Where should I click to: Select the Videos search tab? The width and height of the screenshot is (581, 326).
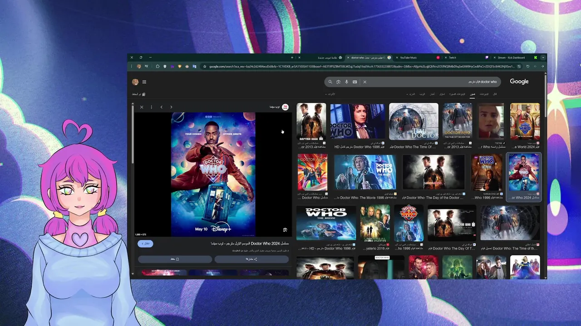(x=484, y=94)
